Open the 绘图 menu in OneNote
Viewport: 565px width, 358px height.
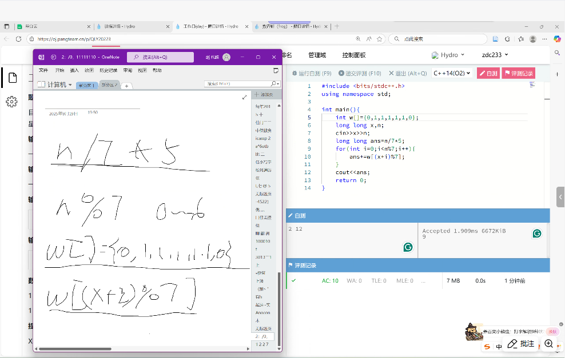click(89, 70)
